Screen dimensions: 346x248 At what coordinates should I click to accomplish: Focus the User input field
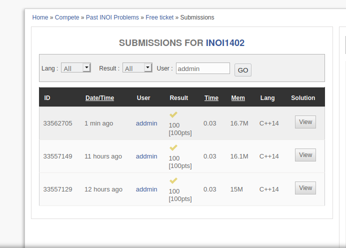coord(203,68)
